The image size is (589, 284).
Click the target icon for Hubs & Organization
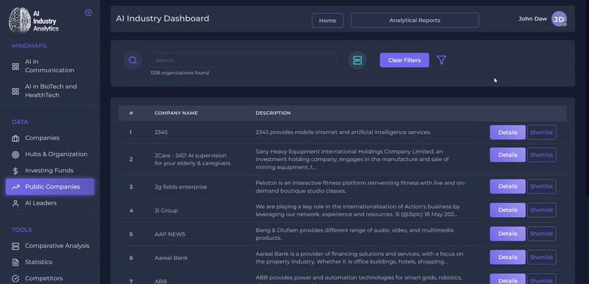(x=15, y=155)
